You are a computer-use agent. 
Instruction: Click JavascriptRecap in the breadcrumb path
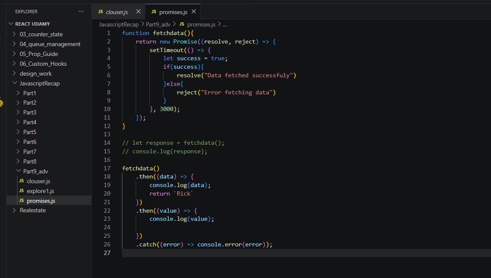119,24
